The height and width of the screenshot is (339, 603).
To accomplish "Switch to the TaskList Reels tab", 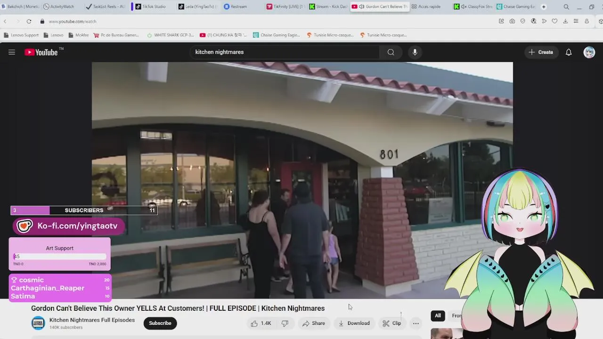I will pos(105,7).
